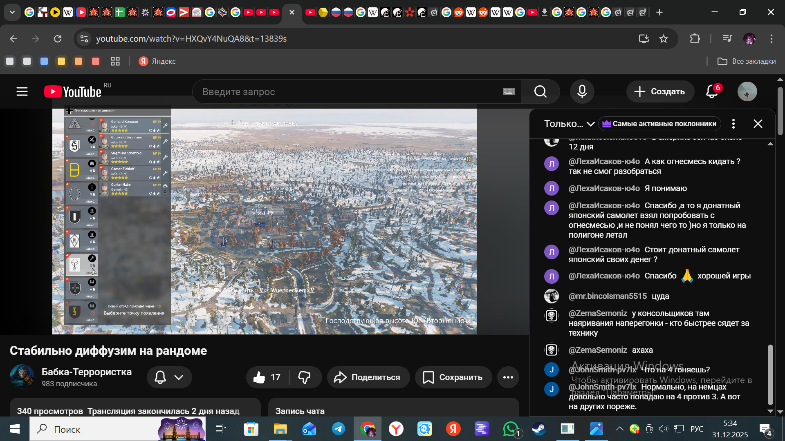Click the chat panel vertical scrollbar
This screenshot has height=441, width=785.
pos(770,374)
